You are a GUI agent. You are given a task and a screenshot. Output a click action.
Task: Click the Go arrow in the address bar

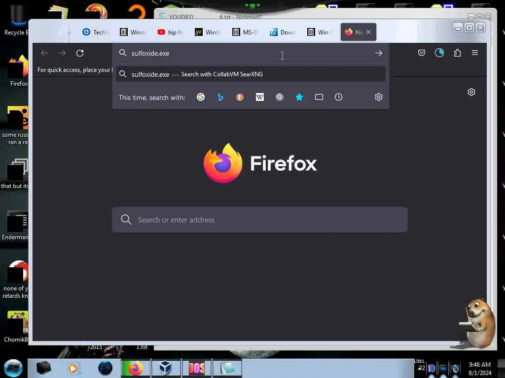[x=379, y=53]
